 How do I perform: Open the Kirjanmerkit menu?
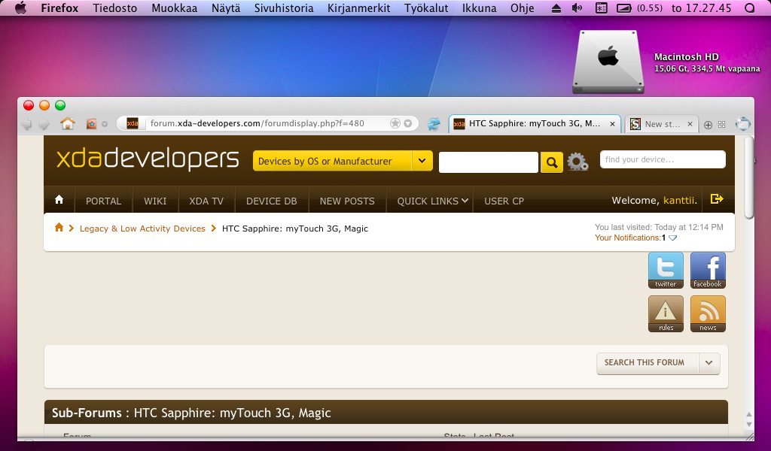pyautogui.click(x=358, y=8)
